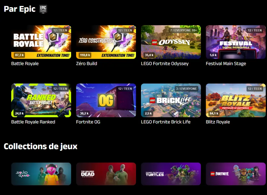Click the LEGO Fortnite Odyssey title
Viewport: 267px width, 195px height.
coord(165,64)
